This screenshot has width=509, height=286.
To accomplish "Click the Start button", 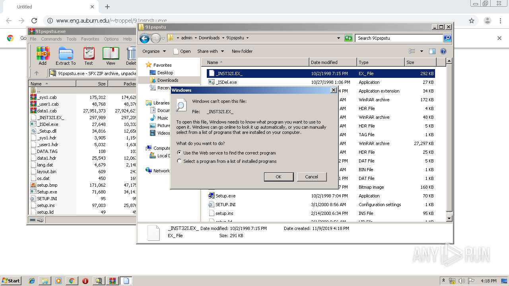I will 11,281.
